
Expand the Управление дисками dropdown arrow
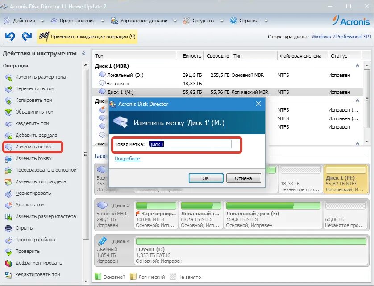coord(175,21)
